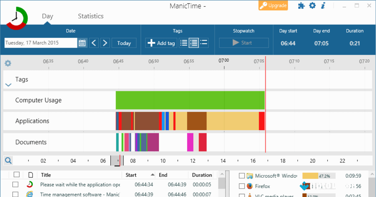Open settings gear in title bar
376x197 pixels.
[x=312, y=6]
